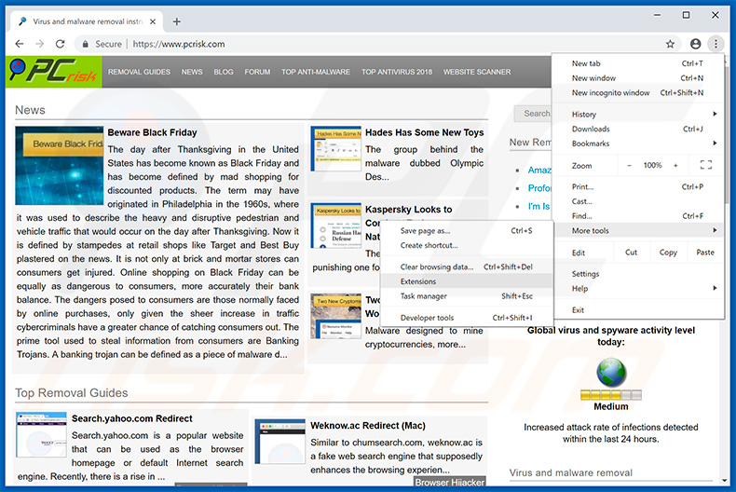Choose New incognito window
The width and height of the screenshot is (736, 492).
tap(637, 92)
